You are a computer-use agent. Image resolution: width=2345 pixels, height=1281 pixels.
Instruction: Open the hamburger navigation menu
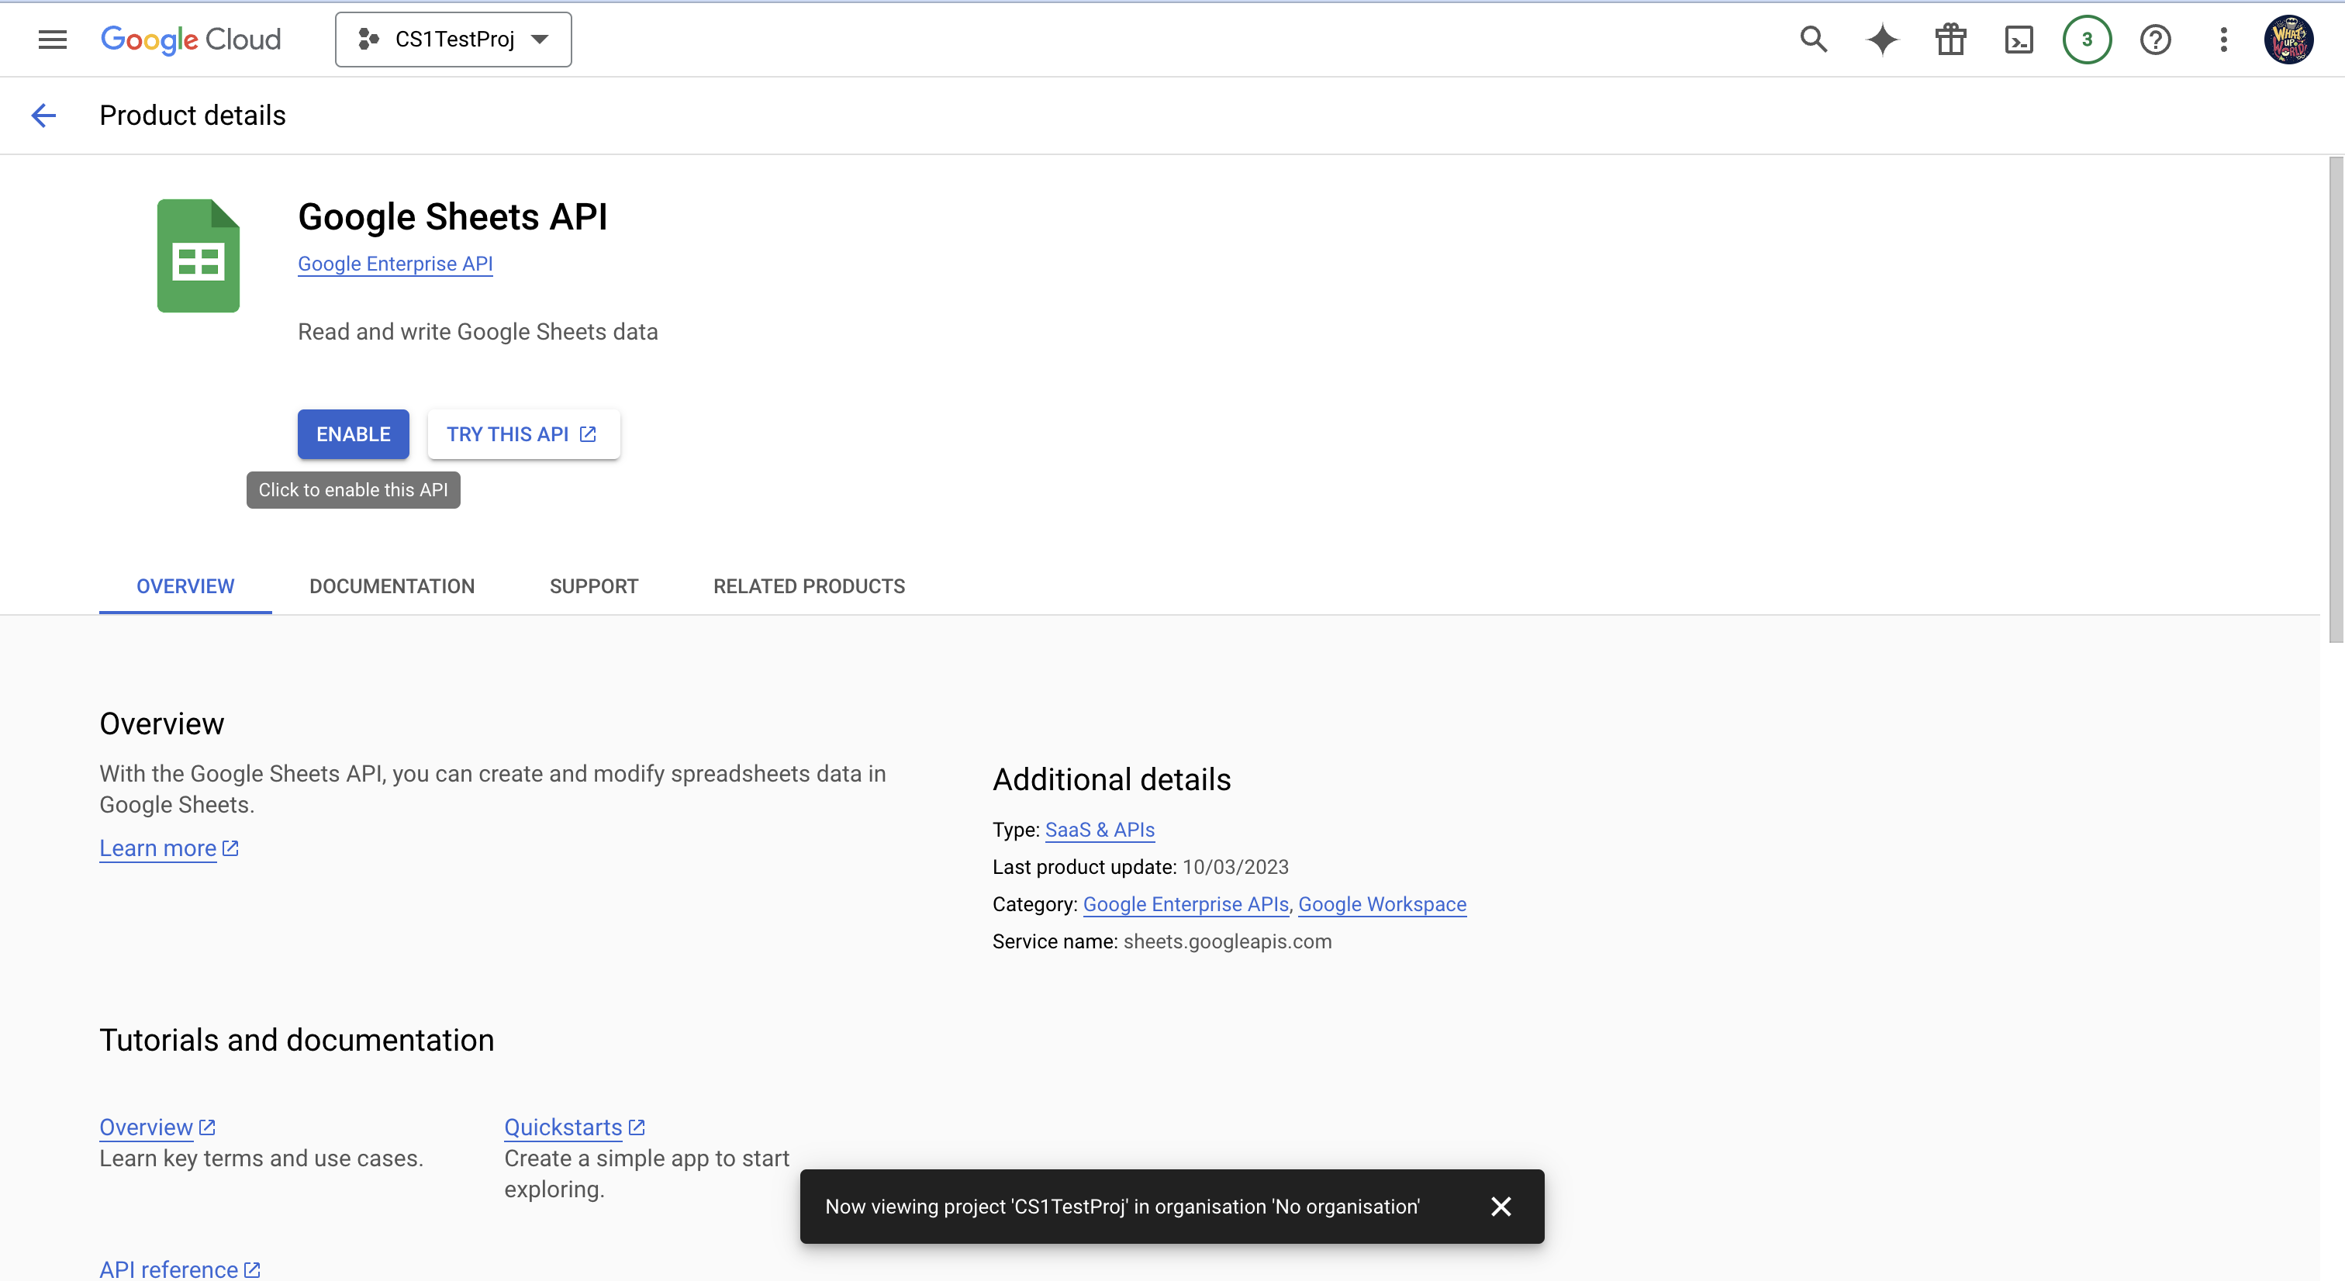(53, 39)
